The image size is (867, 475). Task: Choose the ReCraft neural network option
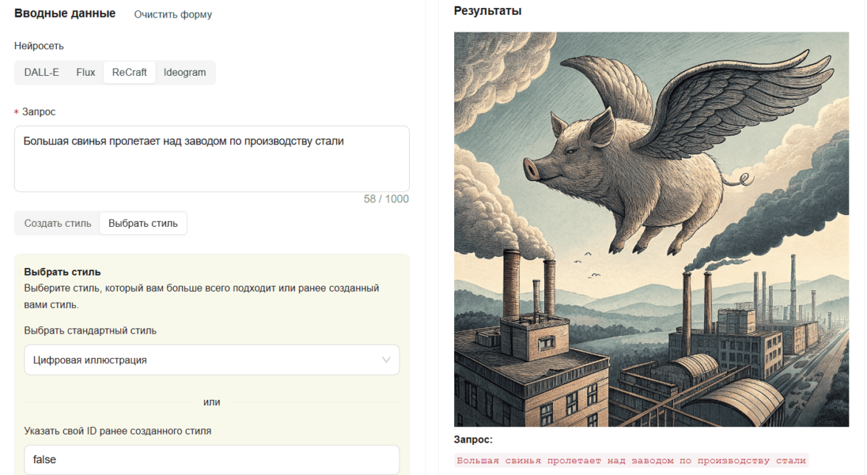tap(129, 72)
